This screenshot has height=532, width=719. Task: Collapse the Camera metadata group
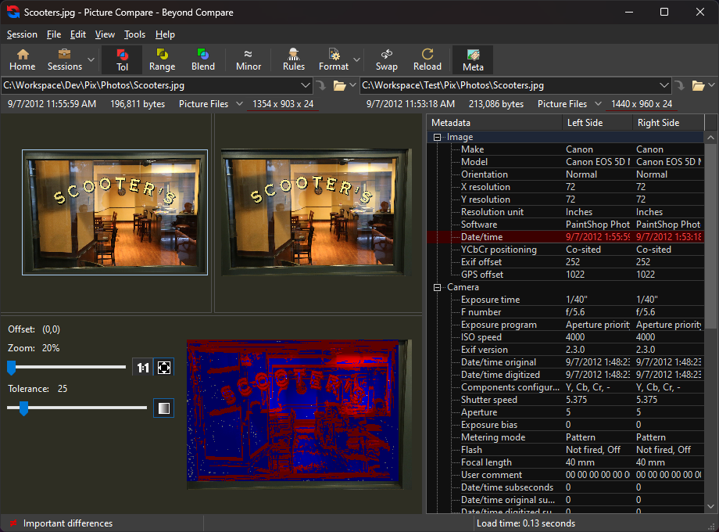click(x=438, y=287)
